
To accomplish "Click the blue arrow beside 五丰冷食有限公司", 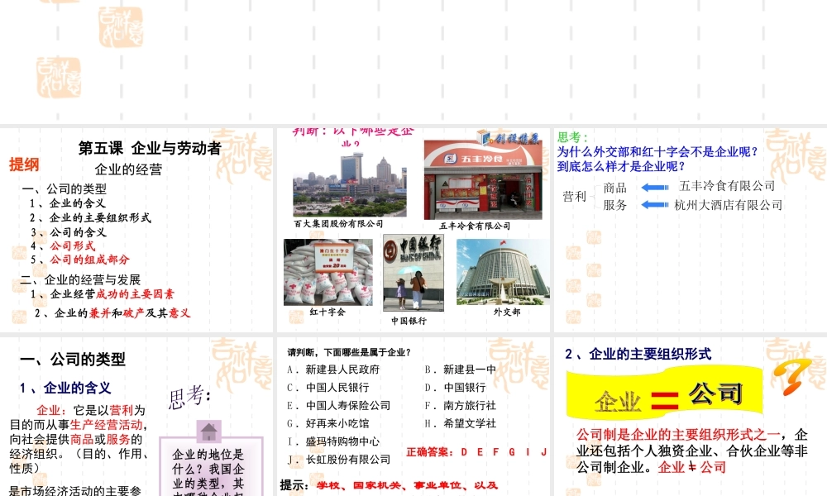I will 655,187.
